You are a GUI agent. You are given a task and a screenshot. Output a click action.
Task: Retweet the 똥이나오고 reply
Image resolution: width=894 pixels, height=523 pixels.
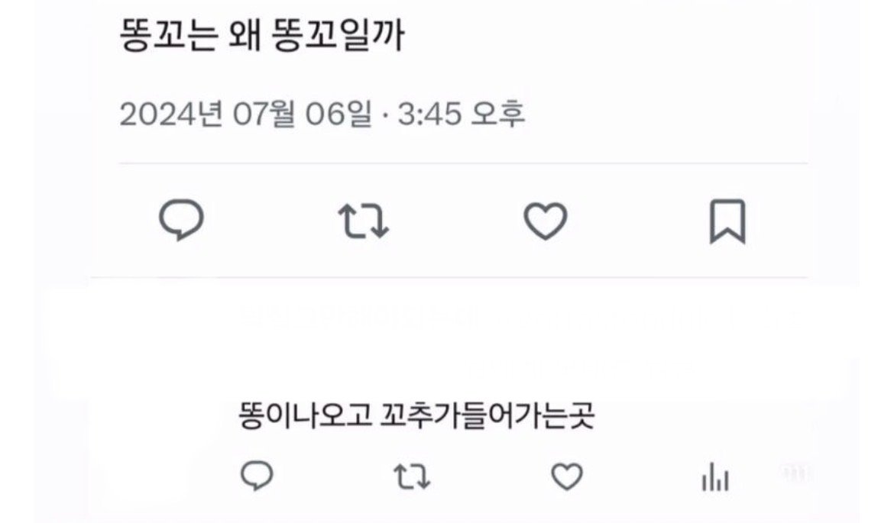point(412,478)
